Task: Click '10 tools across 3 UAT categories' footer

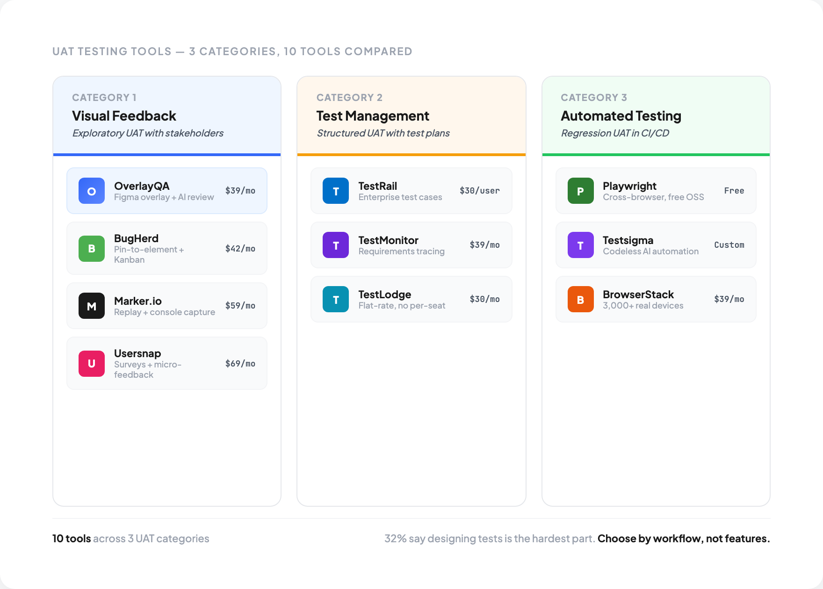Action: [131, 539]
